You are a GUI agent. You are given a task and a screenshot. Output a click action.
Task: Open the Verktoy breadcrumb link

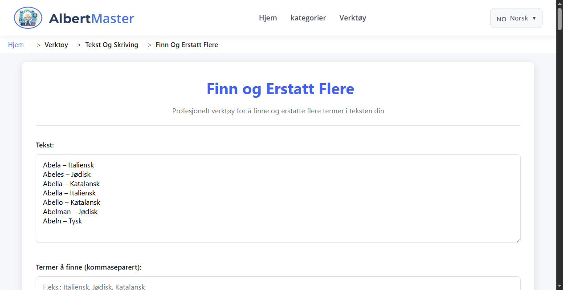pyautogui.click(x=56, y=44)
